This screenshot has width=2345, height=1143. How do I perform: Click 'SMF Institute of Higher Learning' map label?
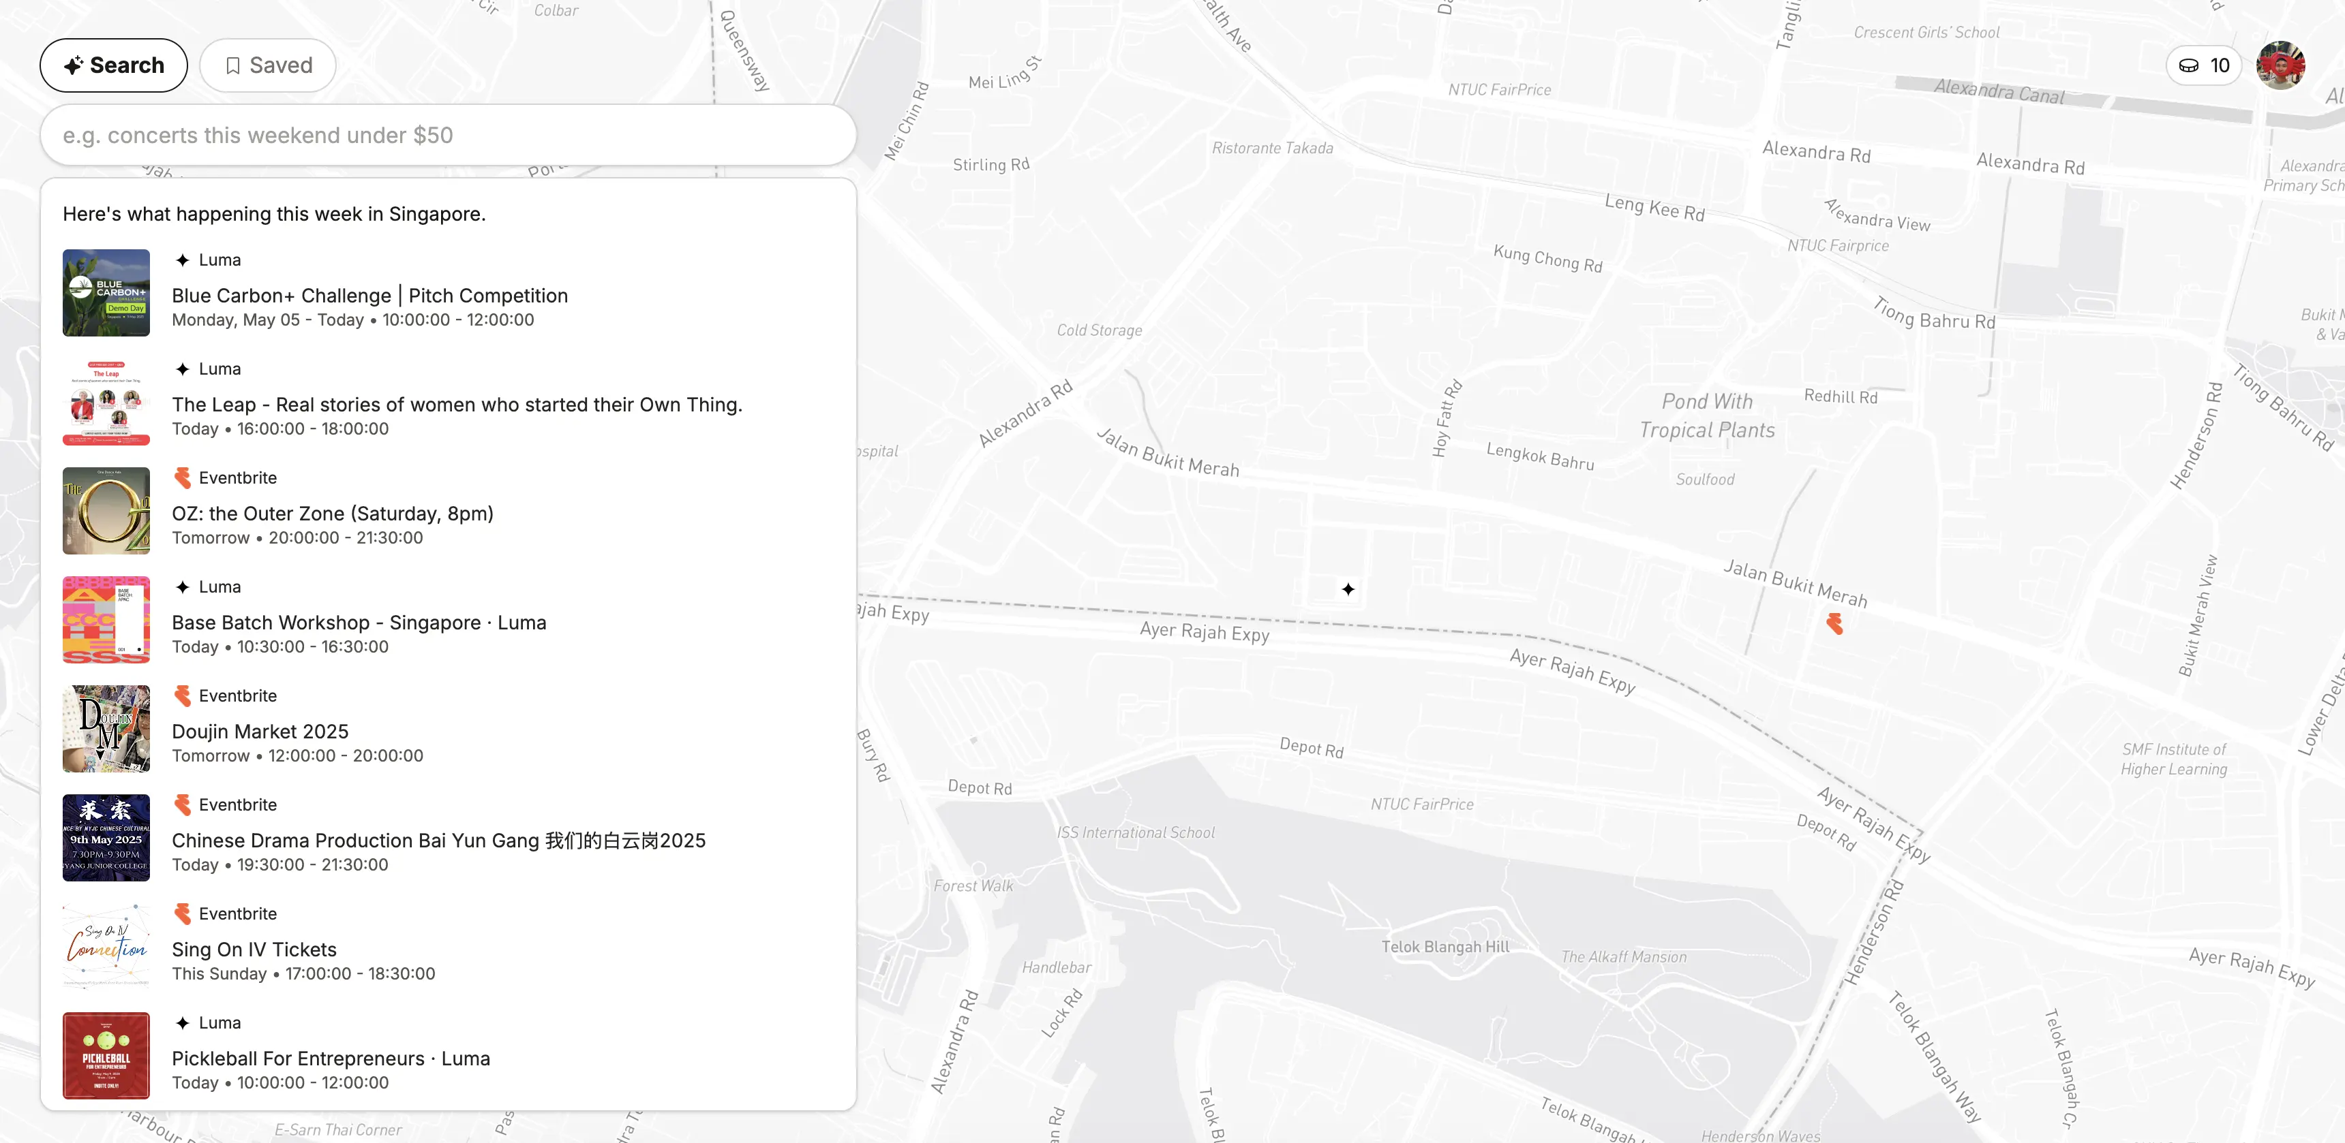pyautogui.click(x=2174, y=760)
